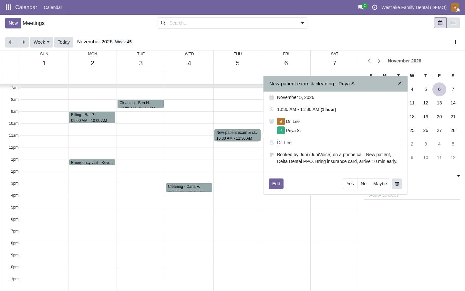This screenshot has width=465, height=291.
Task: Select November 27 in mini calendar
Action: pos(439,130)
